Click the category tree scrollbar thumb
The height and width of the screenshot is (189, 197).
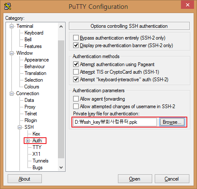click(x=61, y=99)
